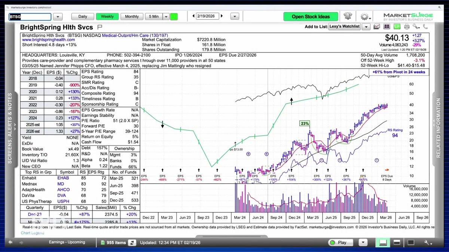Open the alerts bell icon

pyautogui.click(x=348, y=16)
